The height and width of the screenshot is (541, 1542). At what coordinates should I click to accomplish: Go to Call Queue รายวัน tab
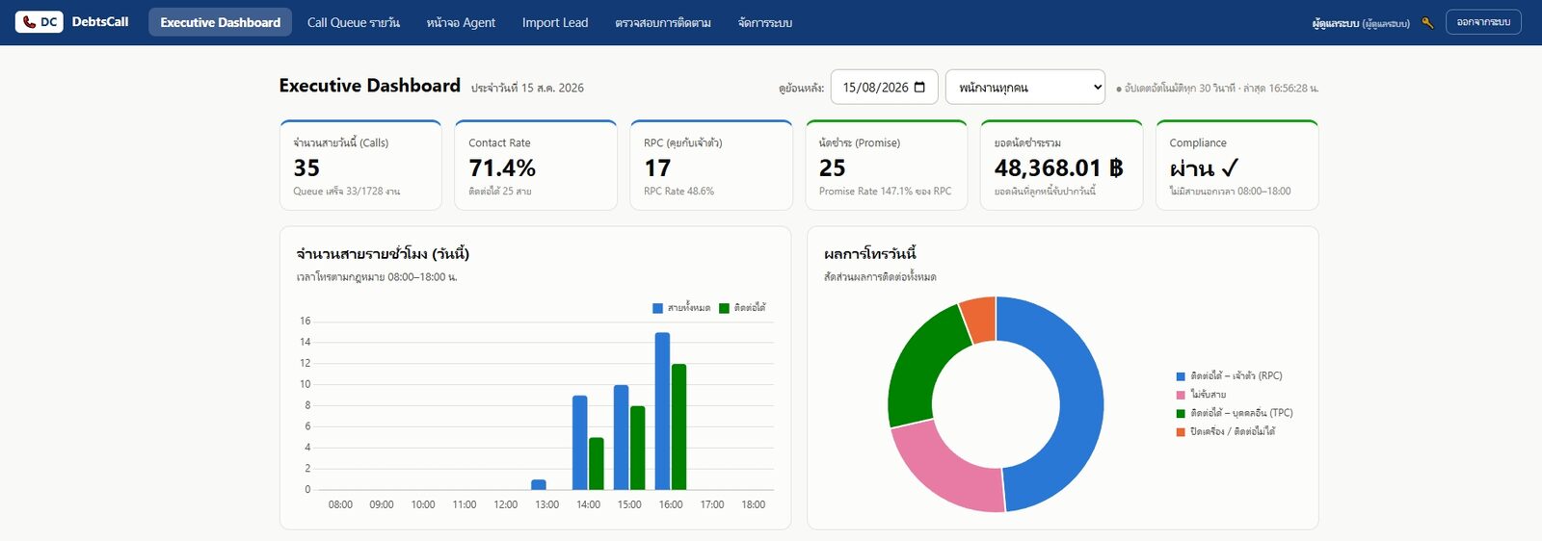353,22
